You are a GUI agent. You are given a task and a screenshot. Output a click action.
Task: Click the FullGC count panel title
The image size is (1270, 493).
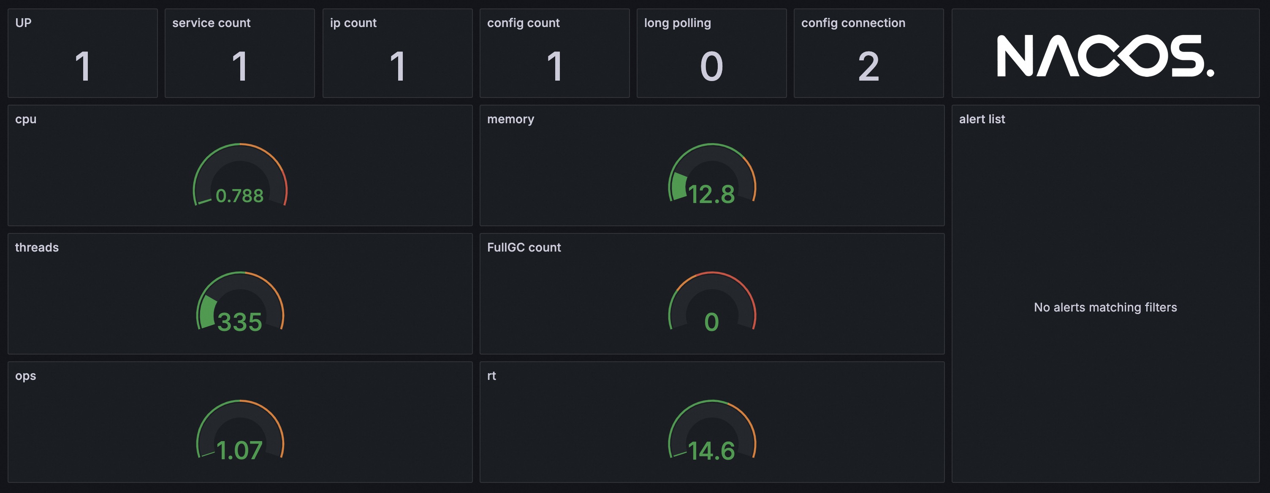point(524,247)
